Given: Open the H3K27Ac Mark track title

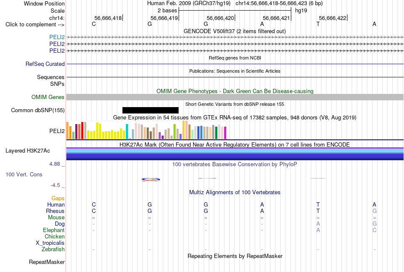Looking at the screenshot, I should 235,145.
